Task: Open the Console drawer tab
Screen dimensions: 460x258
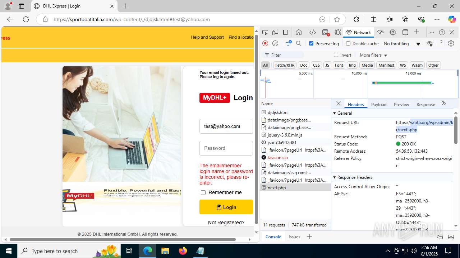Action: [273, 236]
